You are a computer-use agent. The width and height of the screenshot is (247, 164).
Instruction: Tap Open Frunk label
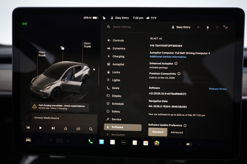pyautogui.click(x=42, y=54)
